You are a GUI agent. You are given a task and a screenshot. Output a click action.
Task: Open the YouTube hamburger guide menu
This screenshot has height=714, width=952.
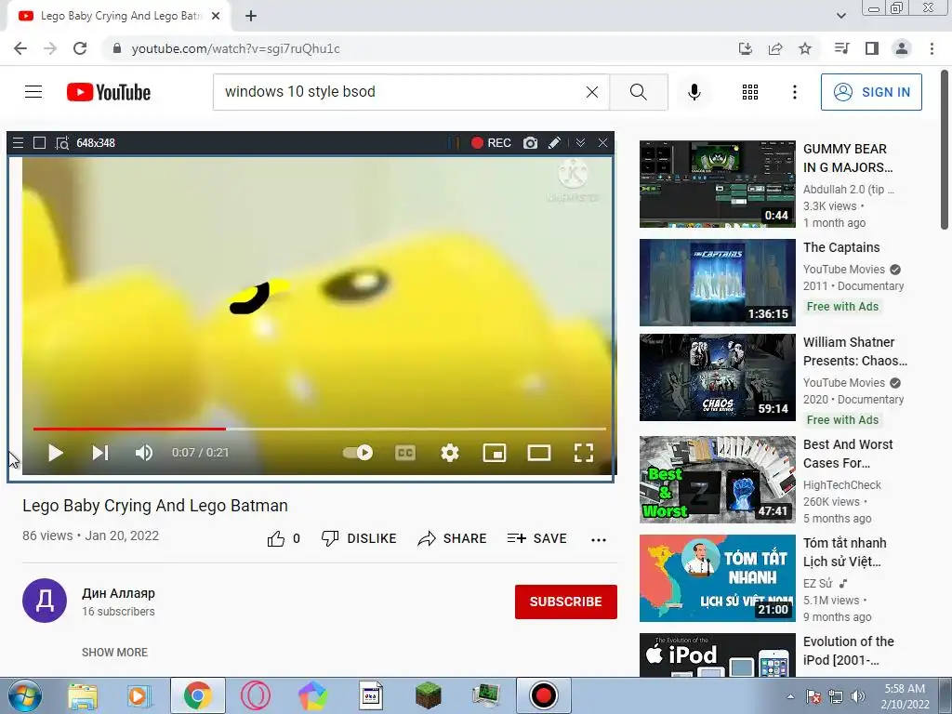click(x=33, y=92)
